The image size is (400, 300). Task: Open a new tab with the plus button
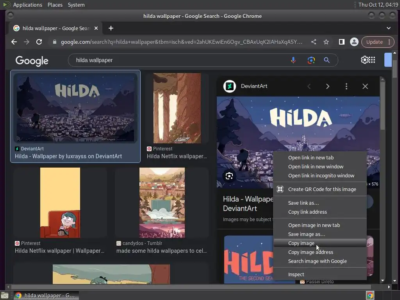tap(111, 28)
